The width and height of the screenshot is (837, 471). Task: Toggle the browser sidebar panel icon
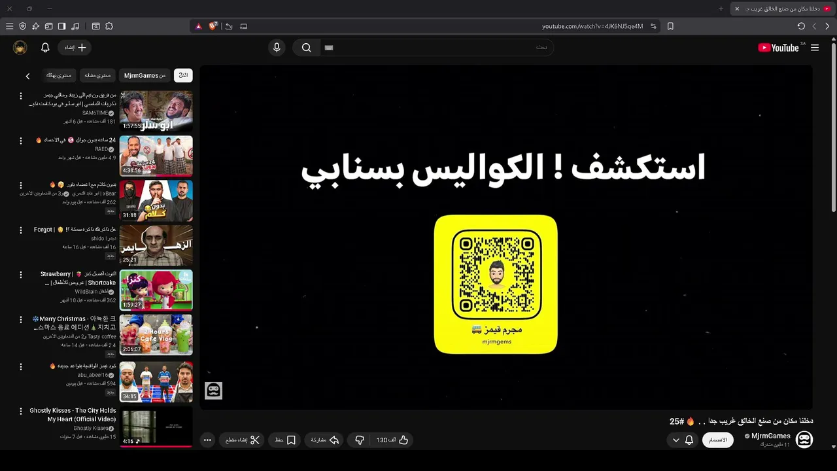click(61, 26)
